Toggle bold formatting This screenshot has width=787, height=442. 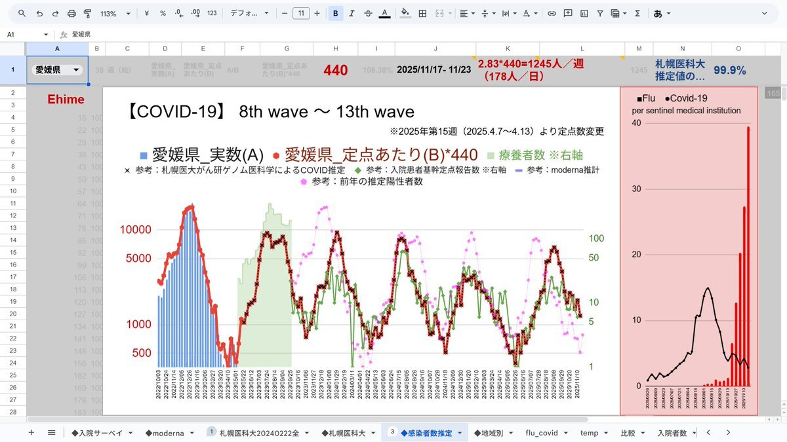click(336, 13)
